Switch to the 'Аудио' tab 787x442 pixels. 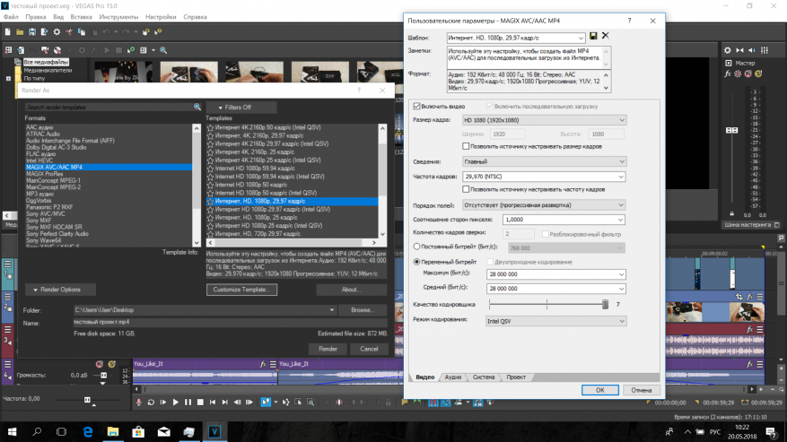click(452, 377)
